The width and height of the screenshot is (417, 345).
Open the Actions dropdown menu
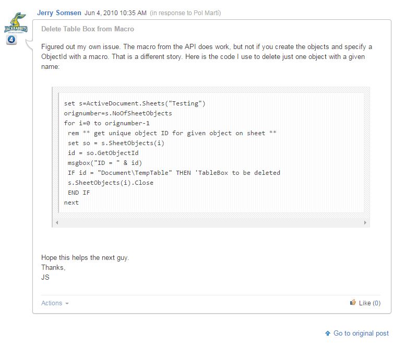coord(52,303)
